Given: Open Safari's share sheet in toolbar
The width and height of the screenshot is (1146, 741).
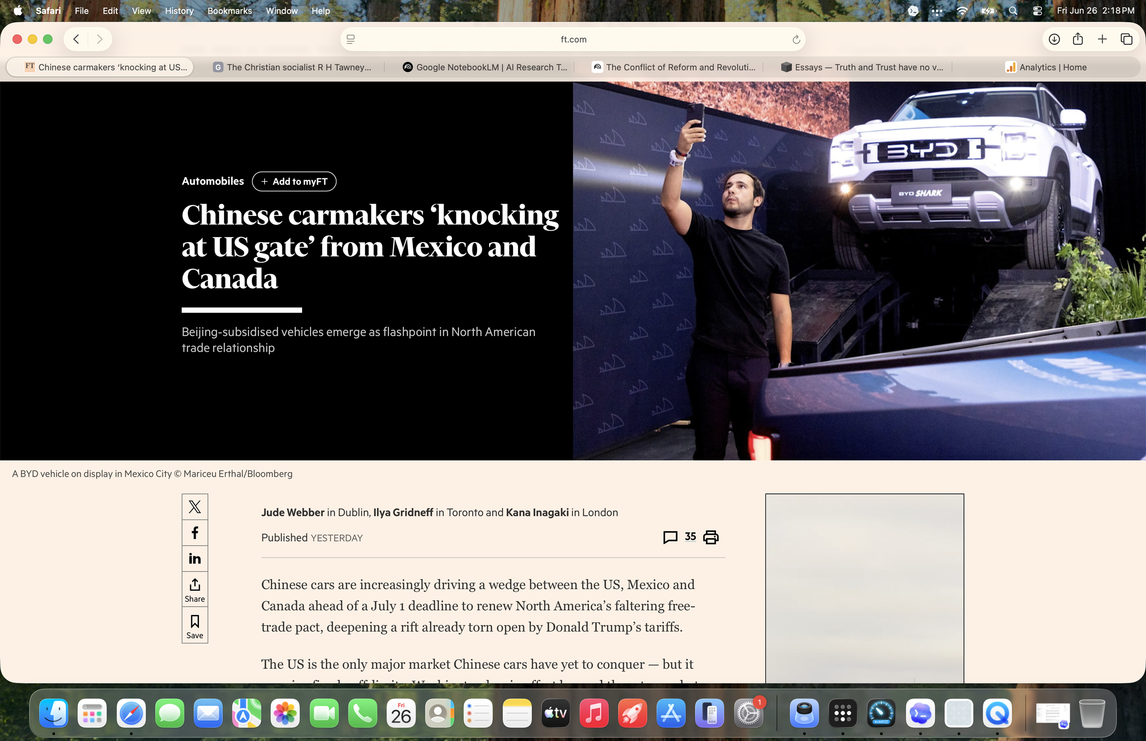Looking at the screenshot, I should tap(1078, 39).
